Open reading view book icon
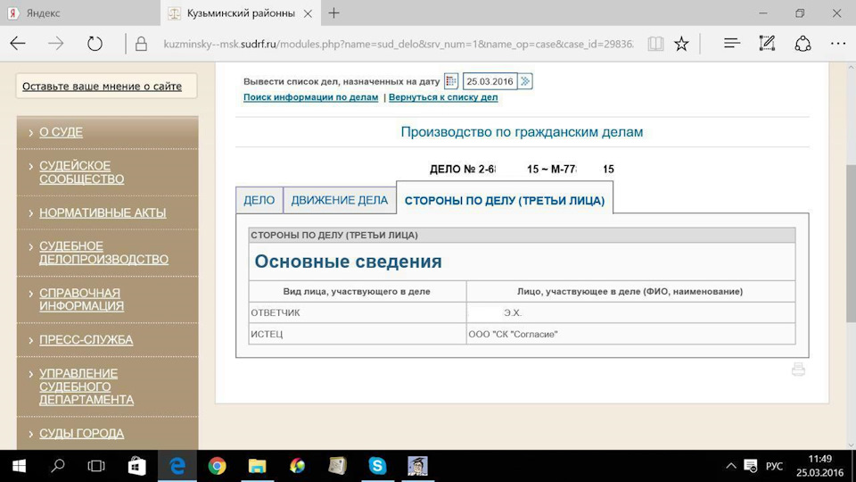The image size is (856, 482). point(655,44)
